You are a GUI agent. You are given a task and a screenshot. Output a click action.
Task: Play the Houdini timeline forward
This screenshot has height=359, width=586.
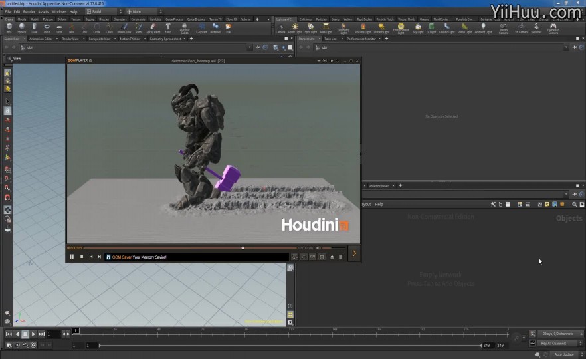(34, 334)
